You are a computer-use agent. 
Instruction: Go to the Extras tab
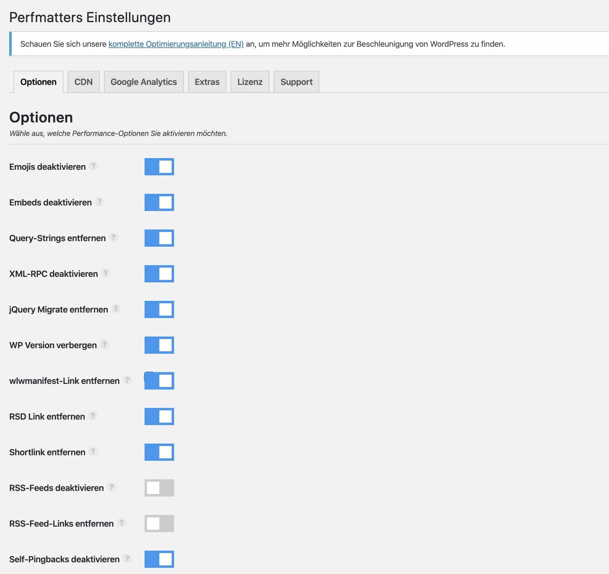click(x=207, y=82)
